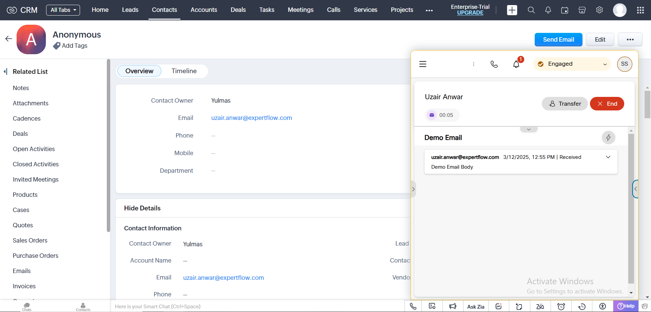Expand the received Demo Email message

click(x=608, y=157)
